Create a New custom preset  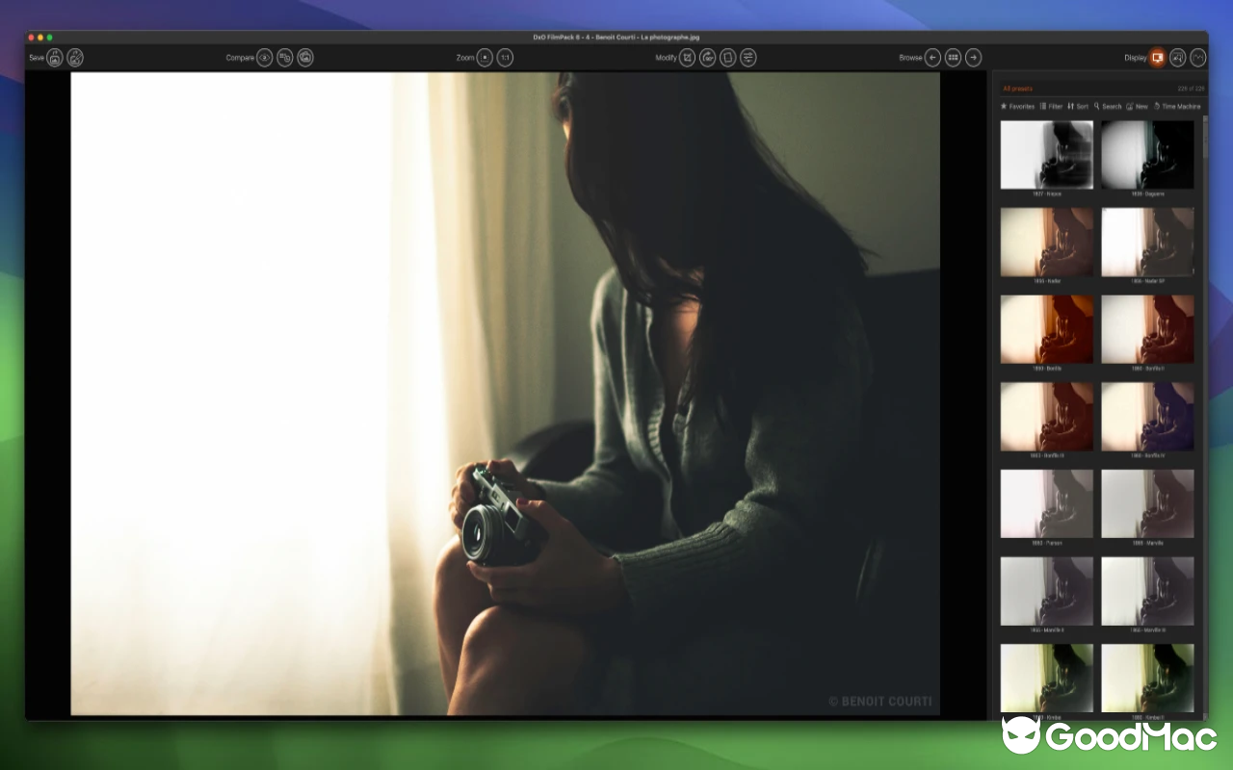(1137, 106)
